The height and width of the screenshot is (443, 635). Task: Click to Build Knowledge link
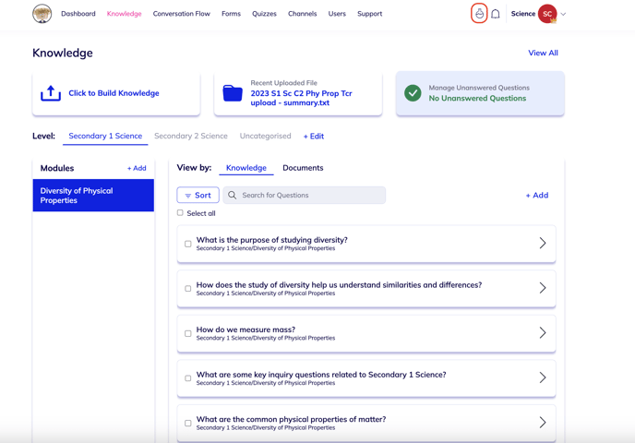point(114,93)
